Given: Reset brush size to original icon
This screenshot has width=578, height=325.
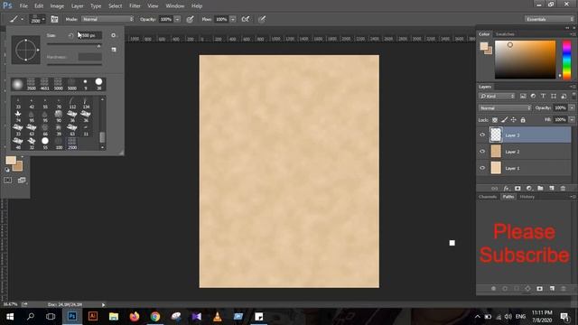Looking at the screenshot, I should pos(70,35).
